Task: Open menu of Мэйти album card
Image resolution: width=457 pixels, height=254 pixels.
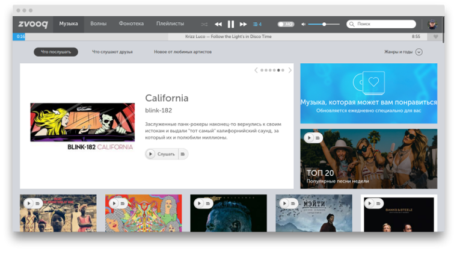Action: click(x=293, y=203)
